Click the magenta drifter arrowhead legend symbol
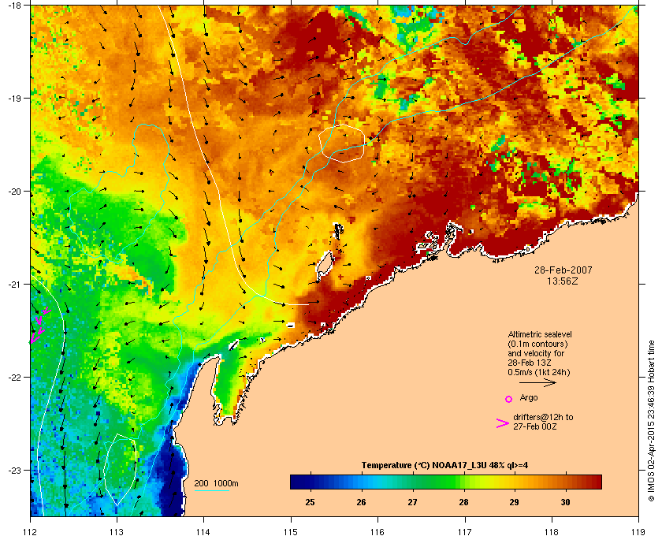662x536 pixels. 503,423
